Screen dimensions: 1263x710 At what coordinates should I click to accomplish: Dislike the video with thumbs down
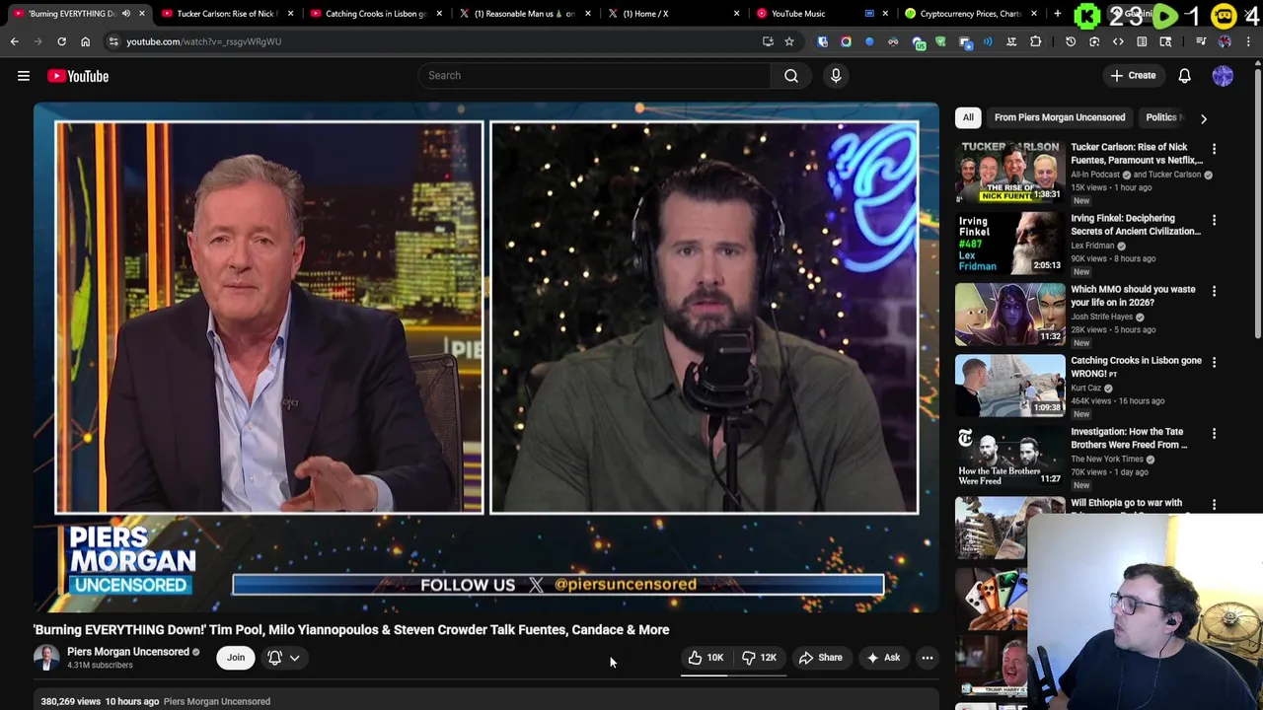coord(760,658)
